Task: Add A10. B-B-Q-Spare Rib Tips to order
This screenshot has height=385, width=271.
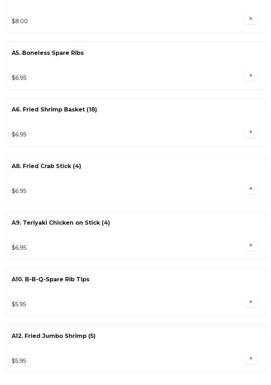Action: (x=251, y=302)
